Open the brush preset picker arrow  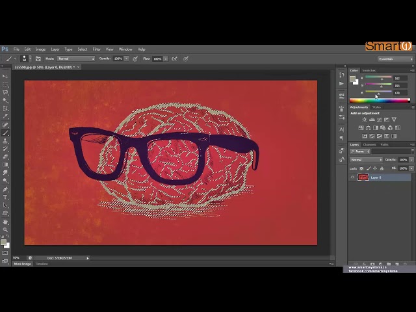tap(31, 58)
